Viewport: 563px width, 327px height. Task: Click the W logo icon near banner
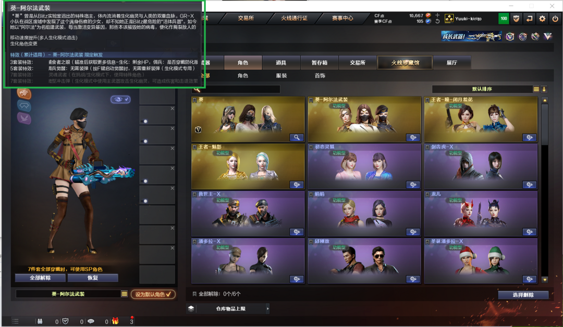548,36
